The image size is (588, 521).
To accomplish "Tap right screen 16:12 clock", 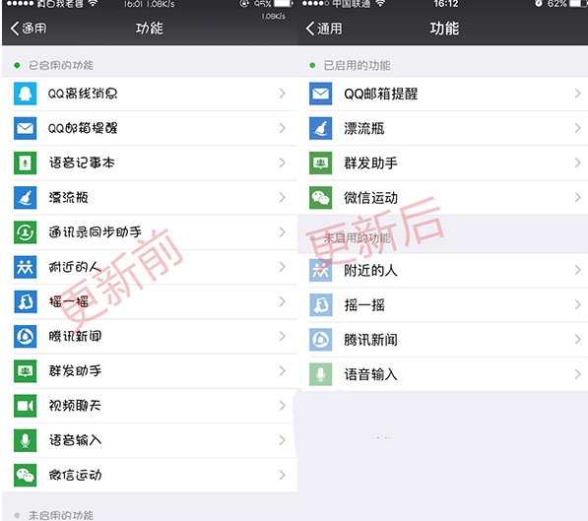I will pyautogui.click(x=446, y=4).
